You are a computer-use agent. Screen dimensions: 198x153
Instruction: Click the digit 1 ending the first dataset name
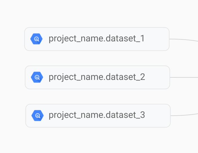[x=143, y=38]
